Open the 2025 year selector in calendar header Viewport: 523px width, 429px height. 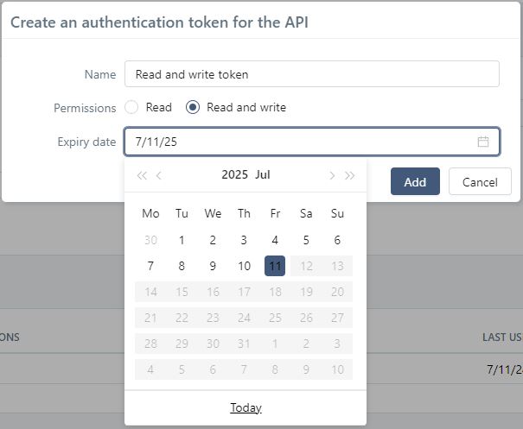pyautogui.click(x=234, y=174)
